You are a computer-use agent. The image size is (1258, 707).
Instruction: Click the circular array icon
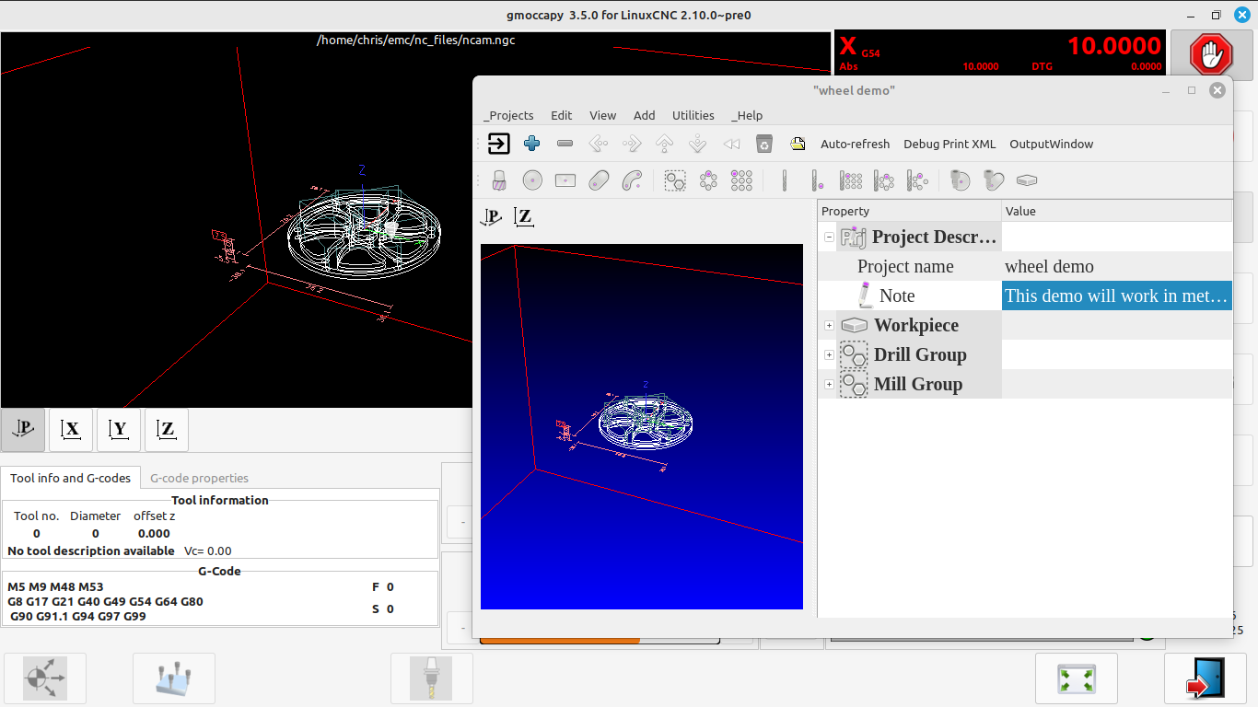tap(708, 180)
